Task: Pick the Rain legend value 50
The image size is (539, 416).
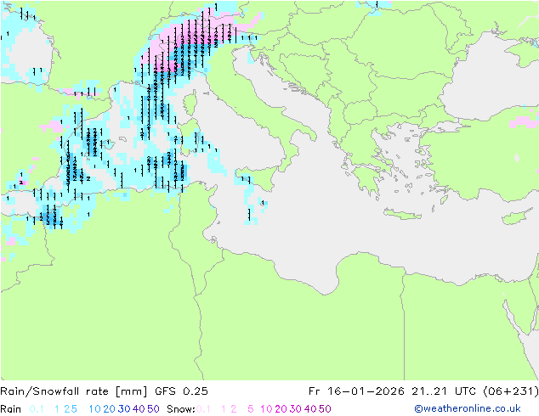Action: click(153, 409)
